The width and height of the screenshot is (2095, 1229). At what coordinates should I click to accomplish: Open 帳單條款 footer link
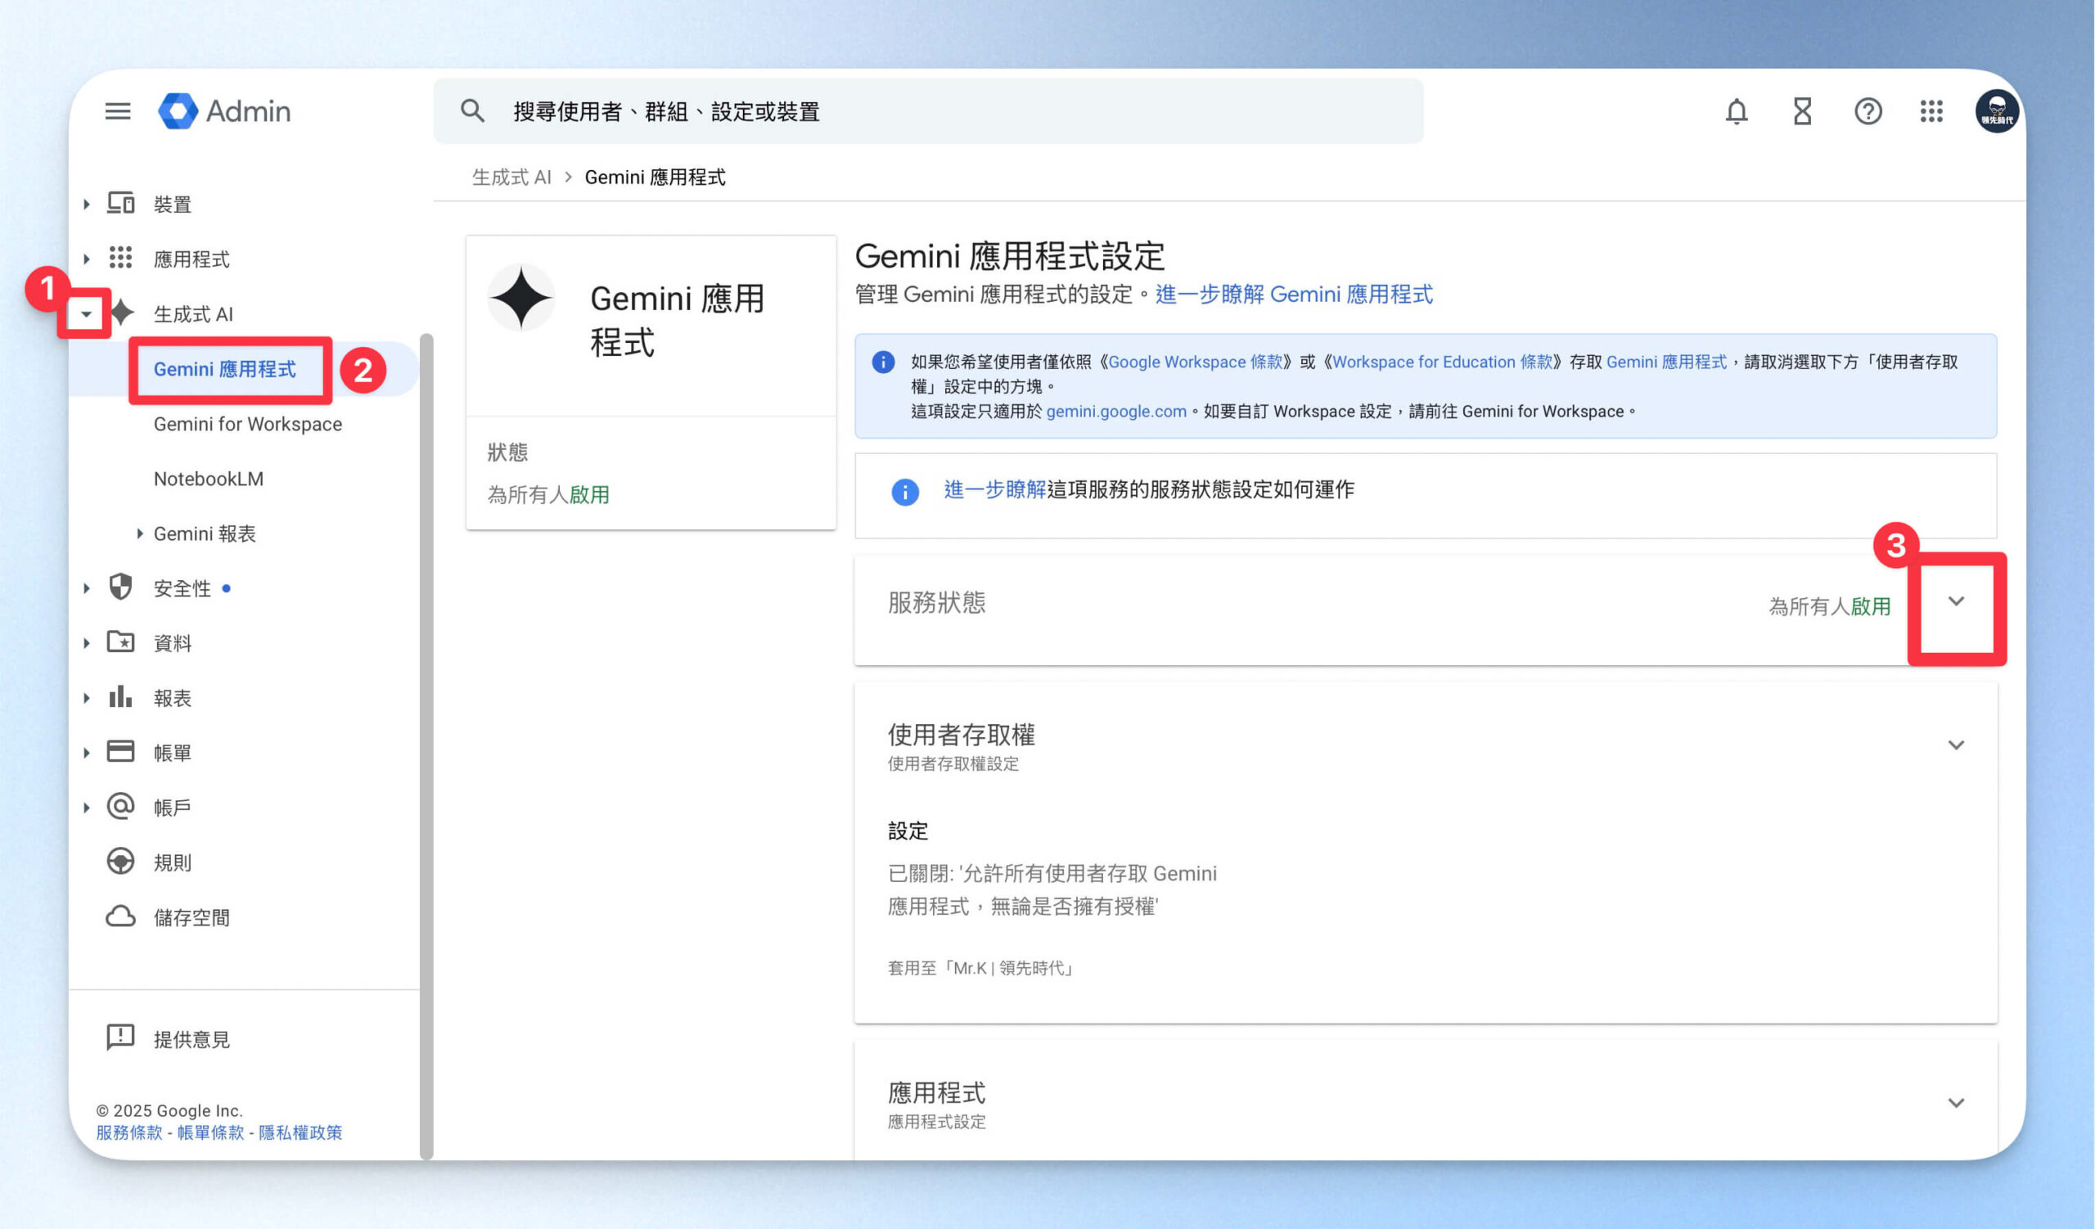[210, 1132]
